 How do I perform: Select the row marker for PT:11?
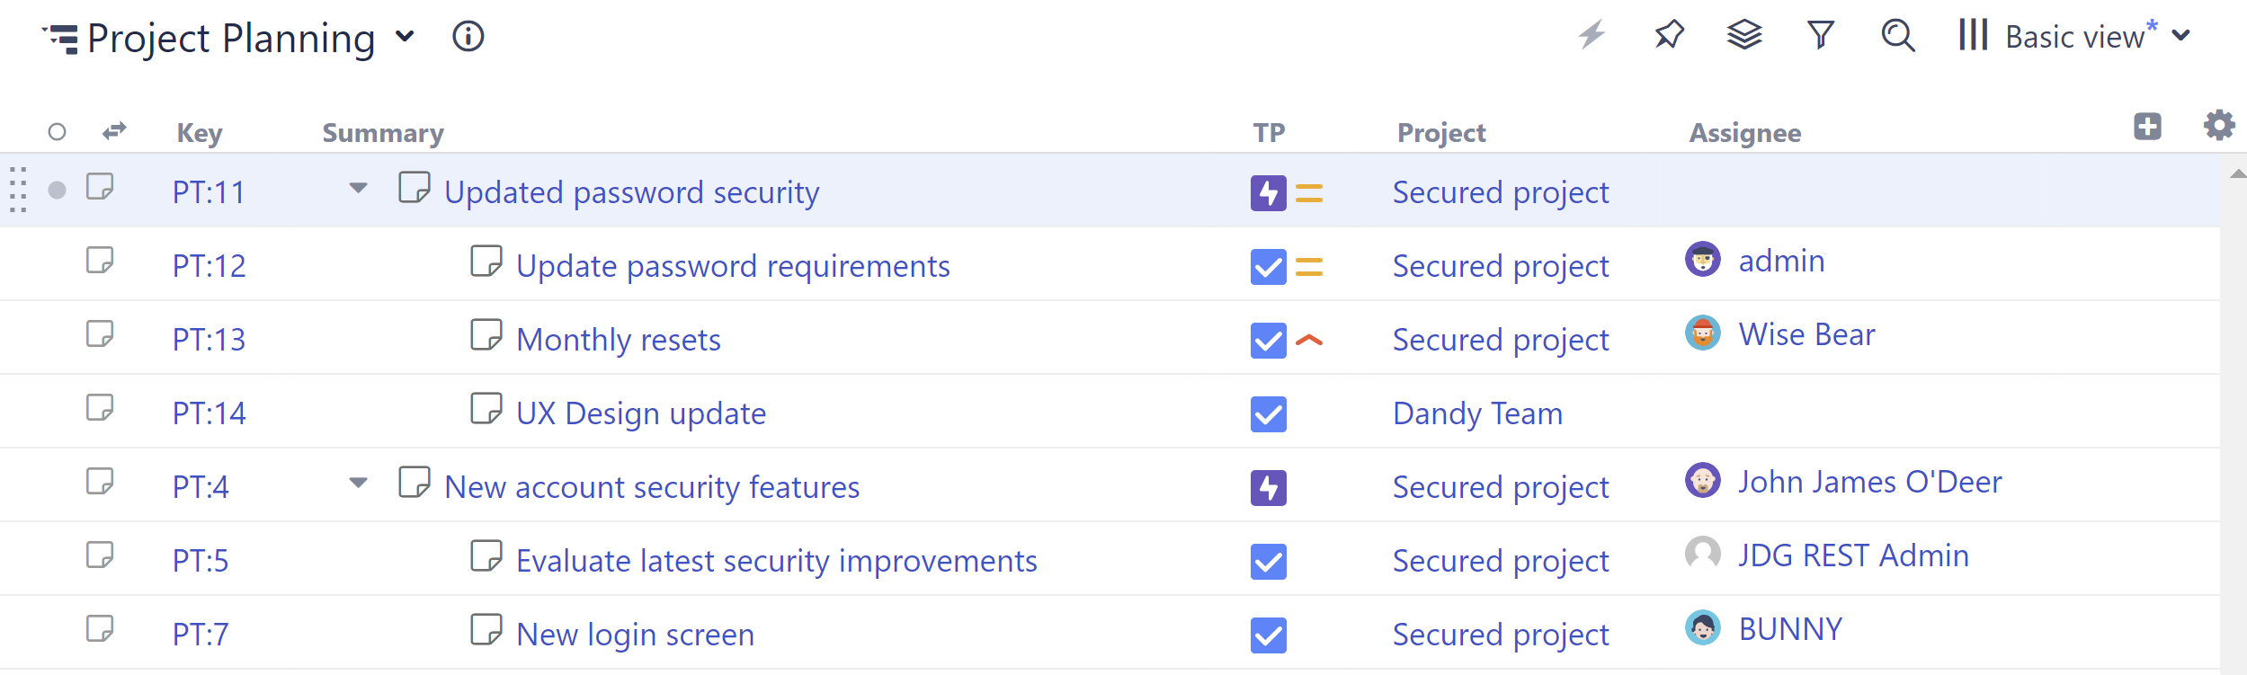tap(57, 190)
